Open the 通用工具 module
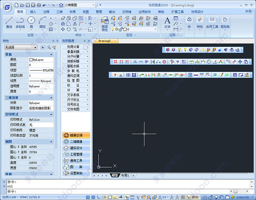 pyautogui.click(x=76, y=160)
